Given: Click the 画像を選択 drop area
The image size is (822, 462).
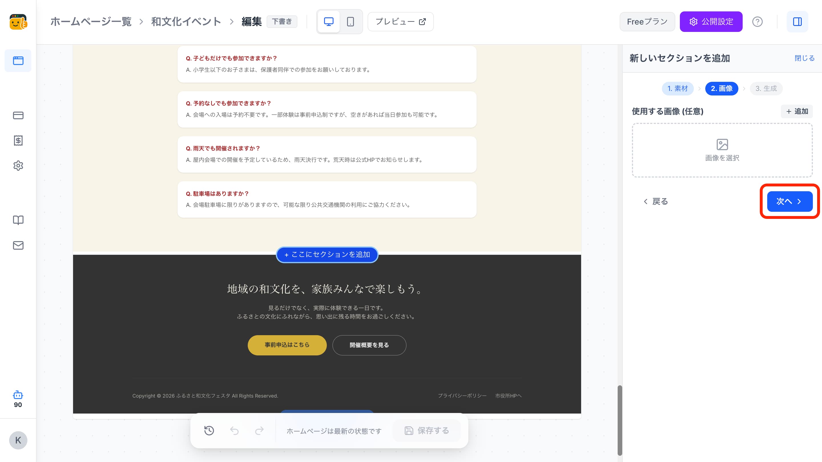Looking at the screenshot, I should (x=722, y=150).
